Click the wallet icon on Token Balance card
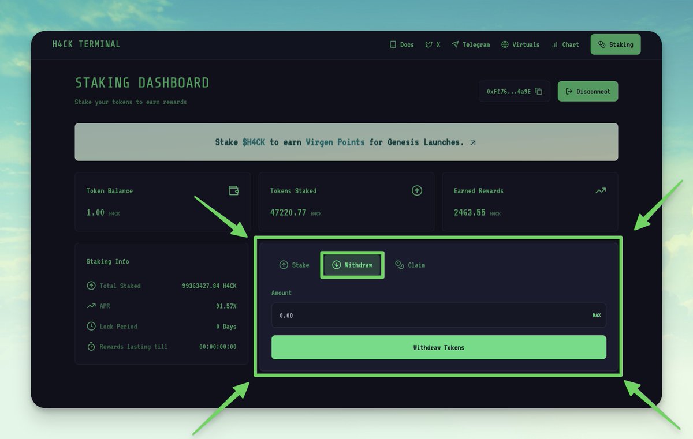693x439 pixels. pyautogui.click(x=233, y=190)
